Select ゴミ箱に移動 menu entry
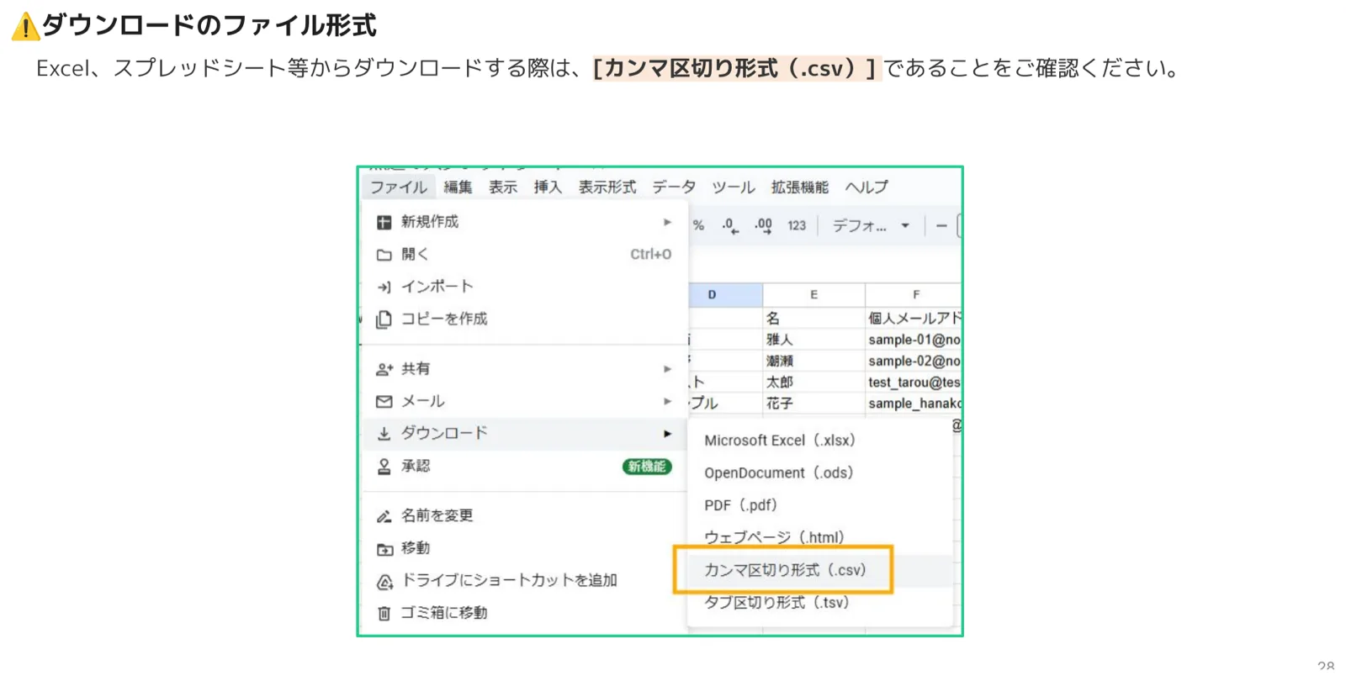The image size is (1346, 681). coord(524,614)
